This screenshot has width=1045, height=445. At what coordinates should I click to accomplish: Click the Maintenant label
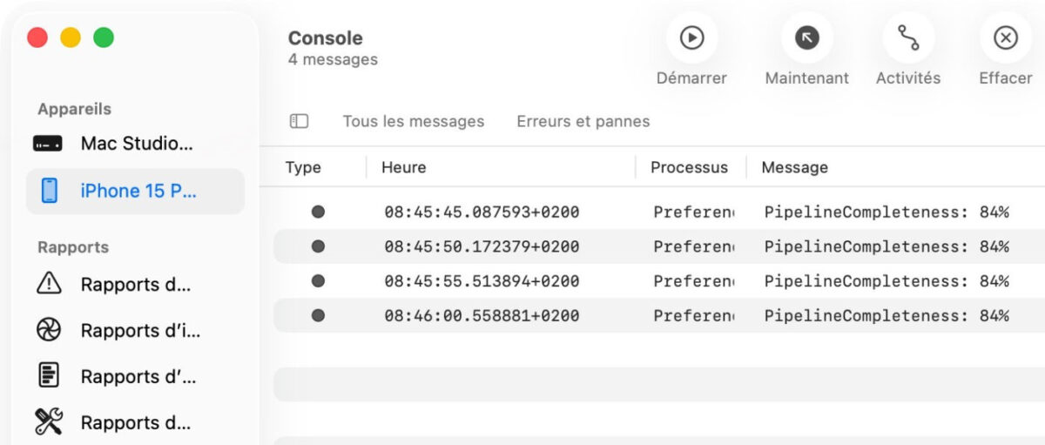point(807,78)
